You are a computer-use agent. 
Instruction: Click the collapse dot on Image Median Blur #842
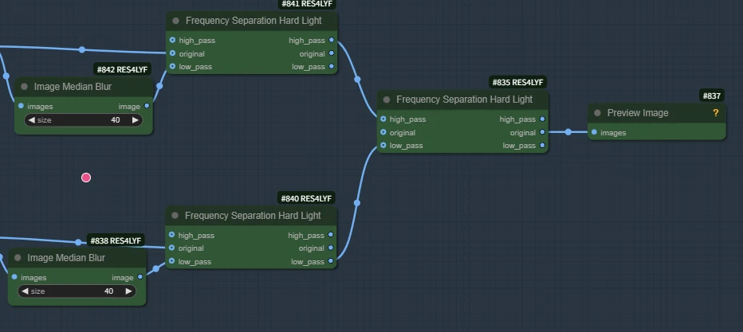(25, 87)
